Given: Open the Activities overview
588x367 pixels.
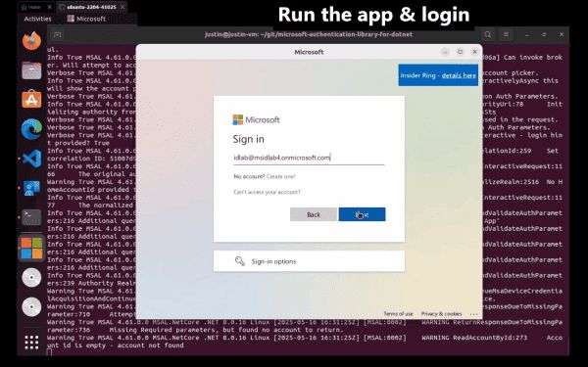Looking at the screenshot, I should click(x=37, y=19).
